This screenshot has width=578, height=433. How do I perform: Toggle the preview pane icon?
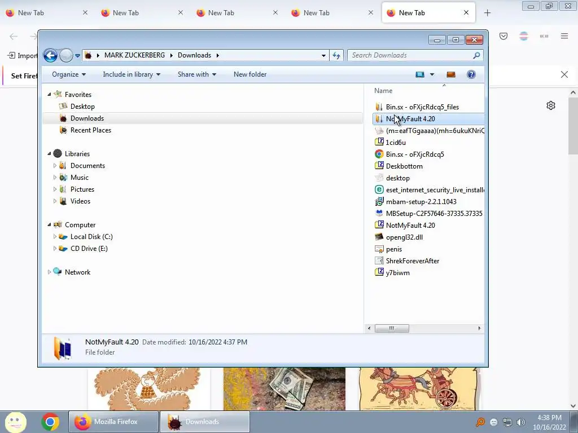point(451,74)
